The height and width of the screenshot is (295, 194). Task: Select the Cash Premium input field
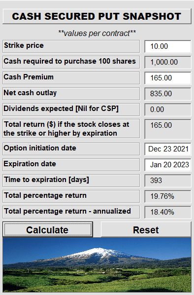(x=168, y=78)
